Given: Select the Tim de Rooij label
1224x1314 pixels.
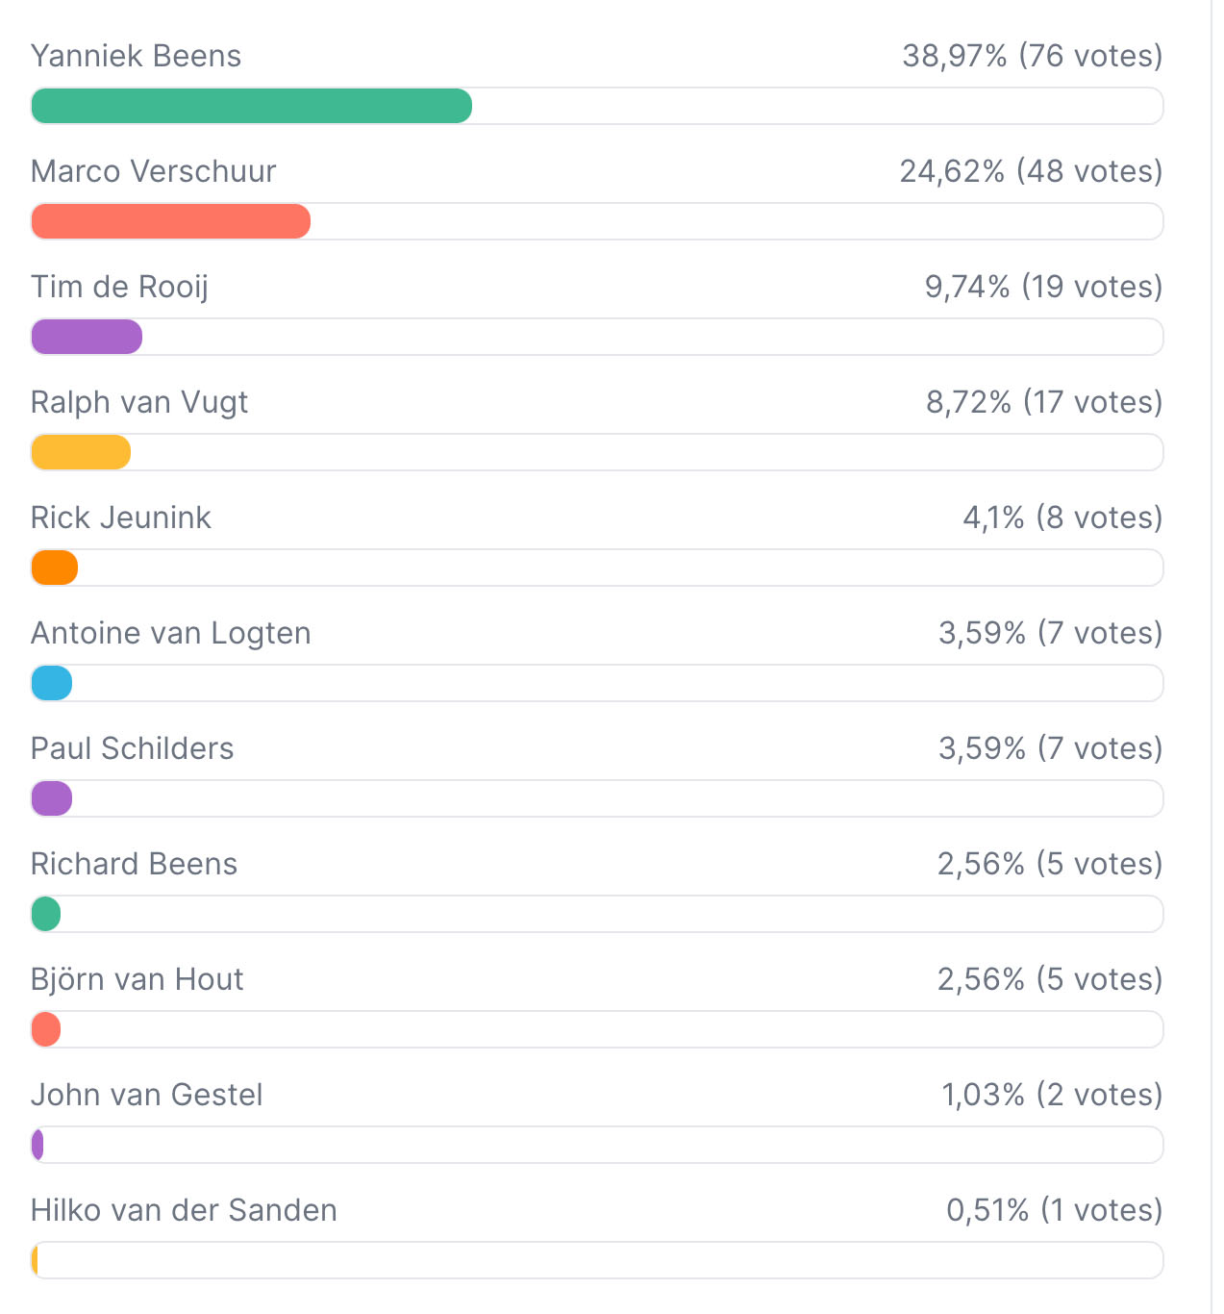Looking at the screenshot, I should (x=119, y=287).
